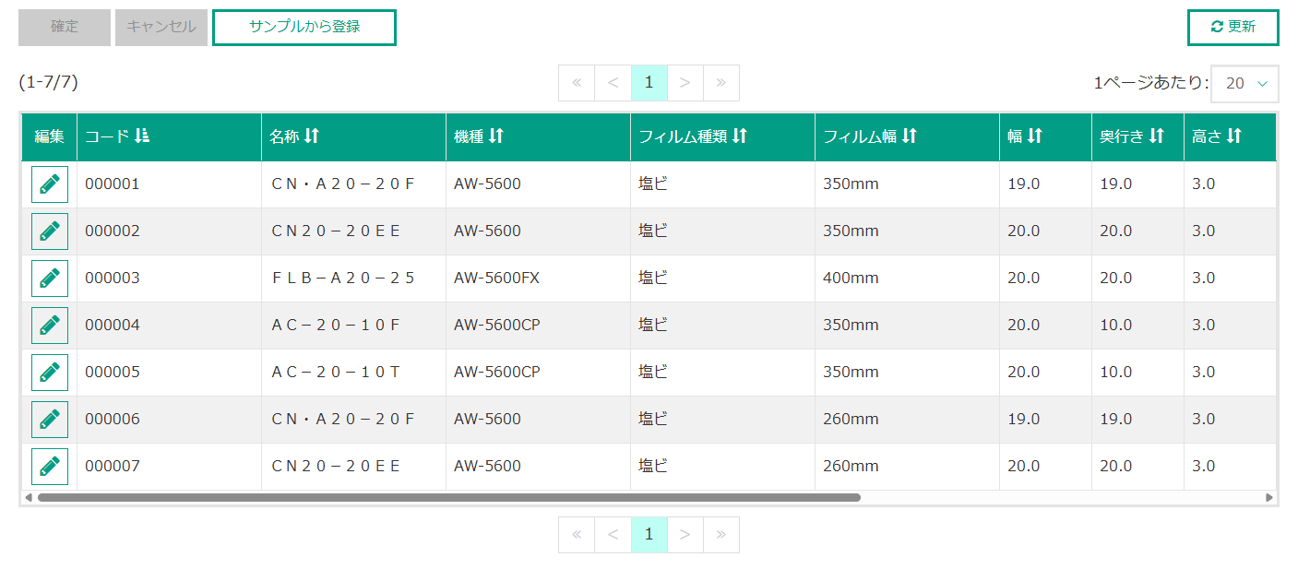This screenshot has width=1298, height=581.
Task: Sort by 奥行き column header
Action: tap(1157, 136)
